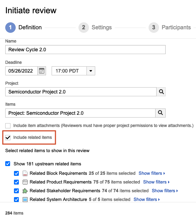Click the Related Product Requirements icon
This screenshot has width=196, height=217.
point(25,182)
